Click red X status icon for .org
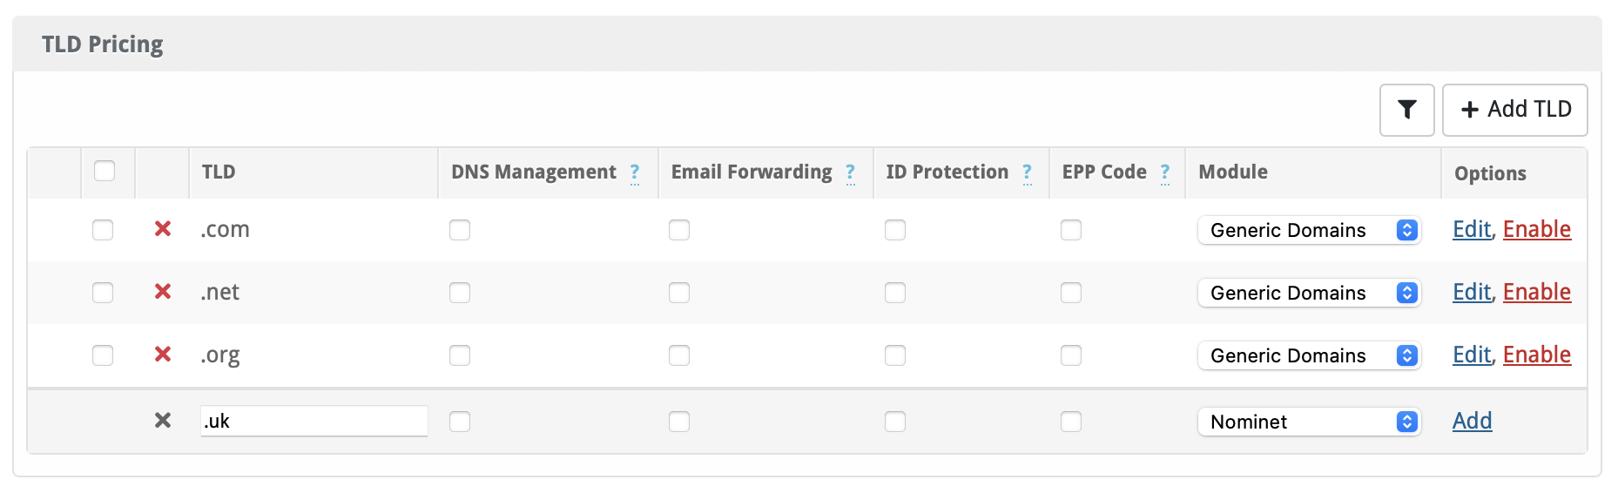Viewport: 1618px width, 500px height. pyautogui.click(x=163, y=355)
